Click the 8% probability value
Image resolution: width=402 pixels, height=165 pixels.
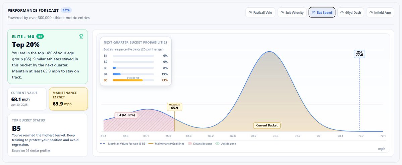pos(165,68)
